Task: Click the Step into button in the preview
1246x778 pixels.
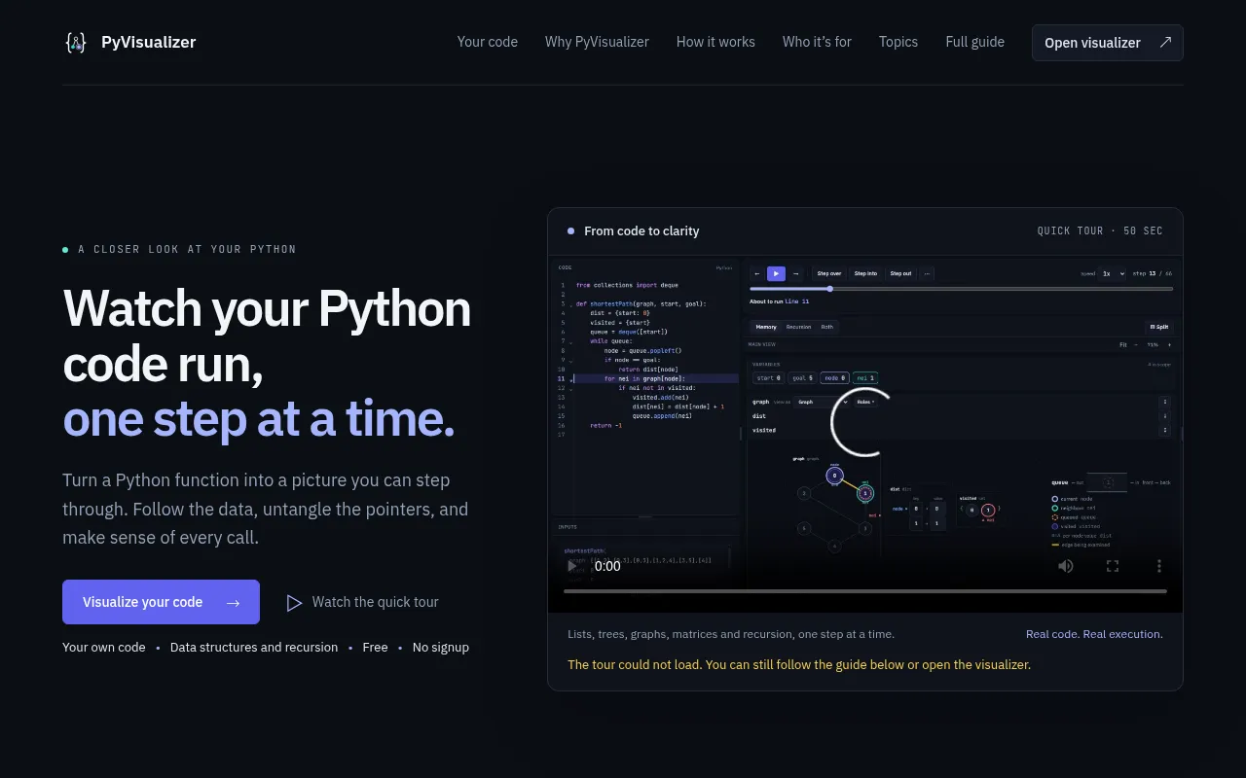Action: pyautogui.click(x=865, y=273)
